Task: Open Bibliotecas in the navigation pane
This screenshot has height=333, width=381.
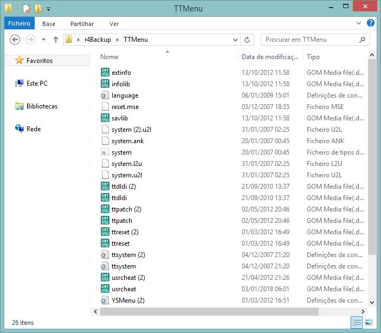Action: point(42,106)
